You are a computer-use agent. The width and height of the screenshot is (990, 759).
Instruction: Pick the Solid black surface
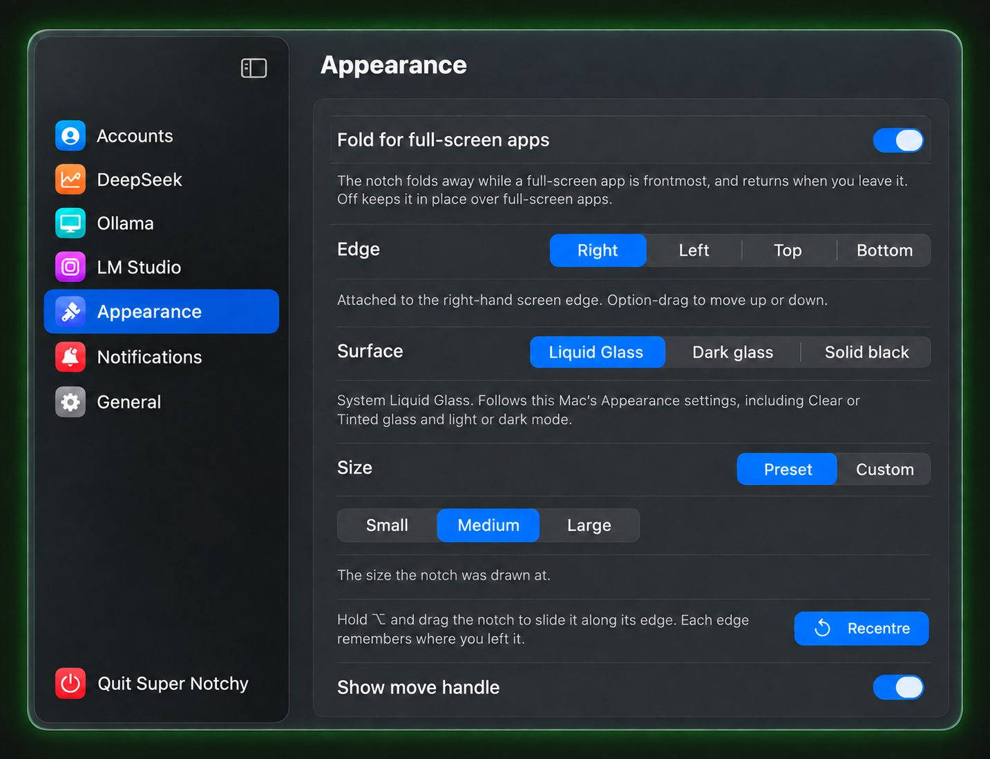coord(866,352)
